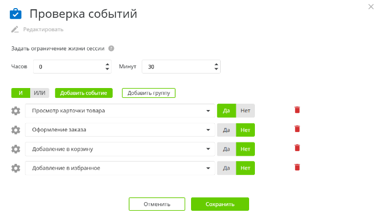The image size is (378, 216).
Task: Open settings gear for Просмотр карточки товара
Action: pyautogui.click(x=16, y=111)
